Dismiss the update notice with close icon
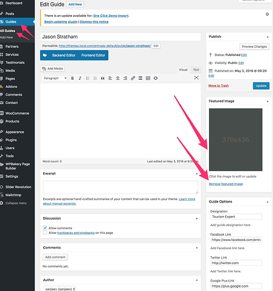The width and height of the screenshot is (273, 291). (267, 14)
